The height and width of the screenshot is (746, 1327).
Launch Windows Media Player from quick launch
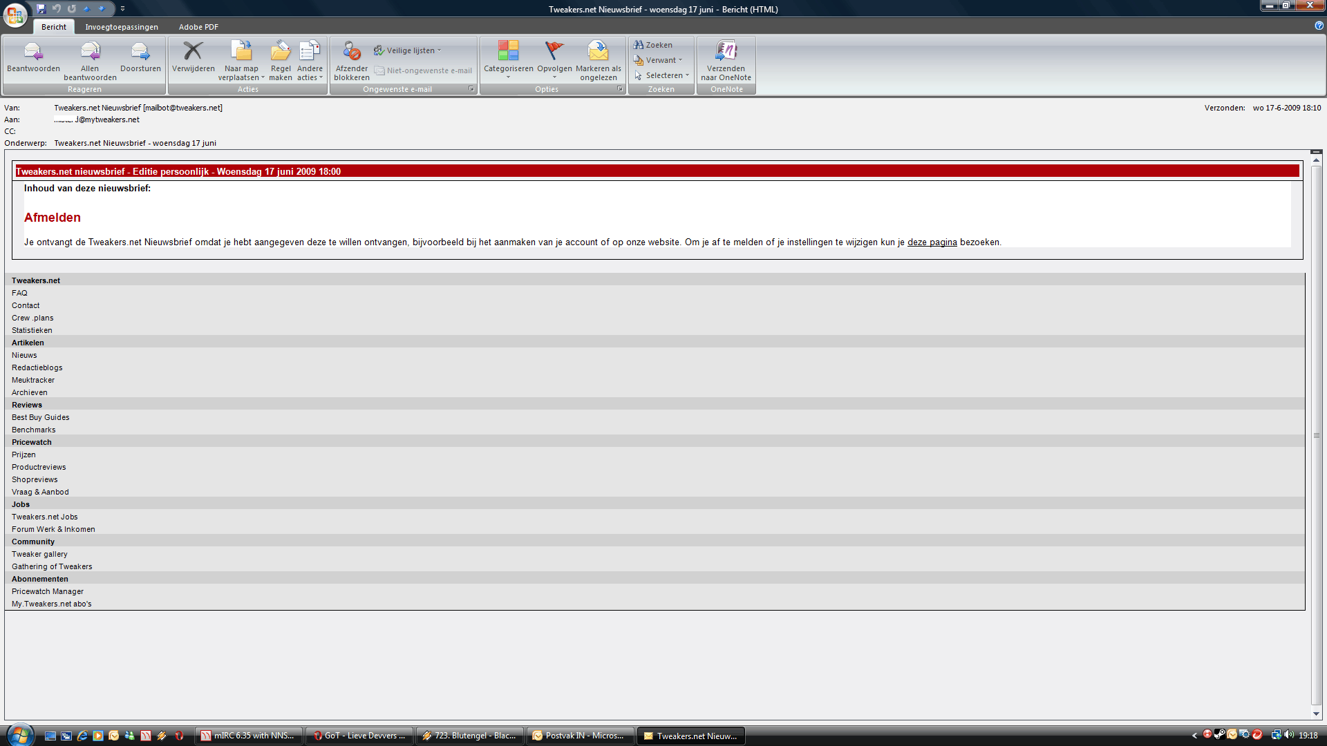click(97, 736)
